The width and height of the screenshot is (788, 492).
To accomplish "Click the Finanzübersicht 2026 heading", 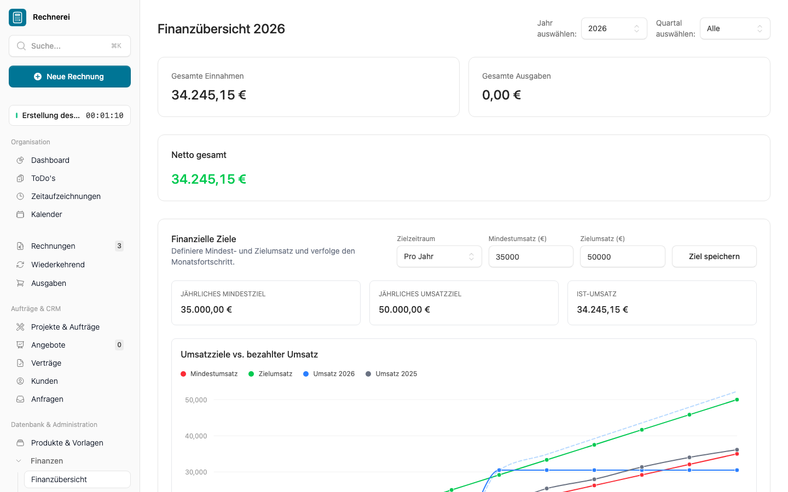I will (x=221, y=29).
